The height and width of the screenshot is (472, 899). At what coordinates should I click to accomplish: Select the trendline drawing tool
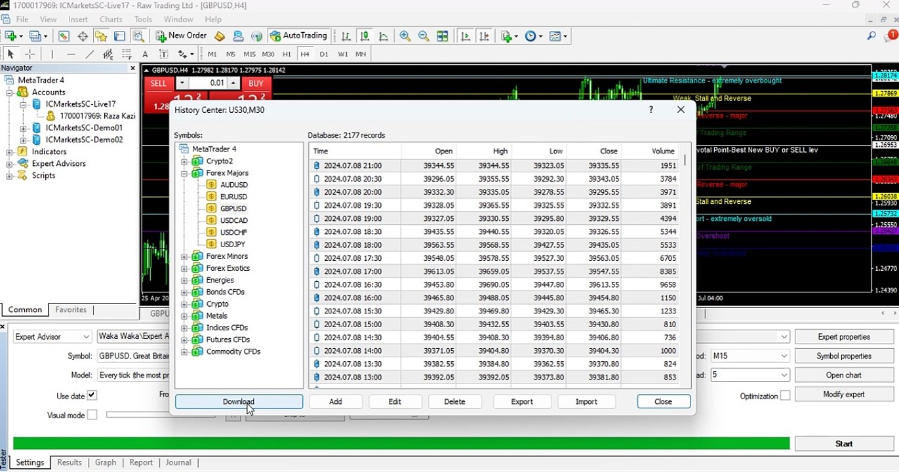pyautogui.click(x=90, y=54)
